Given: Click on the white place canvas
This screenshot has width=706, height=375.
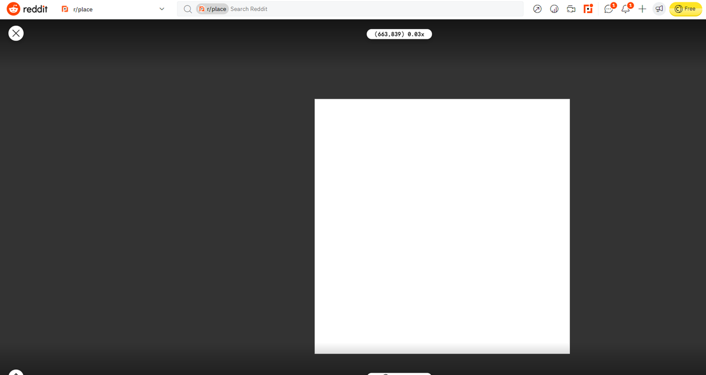Looking at the screenshot, I should tap(442, 226).
